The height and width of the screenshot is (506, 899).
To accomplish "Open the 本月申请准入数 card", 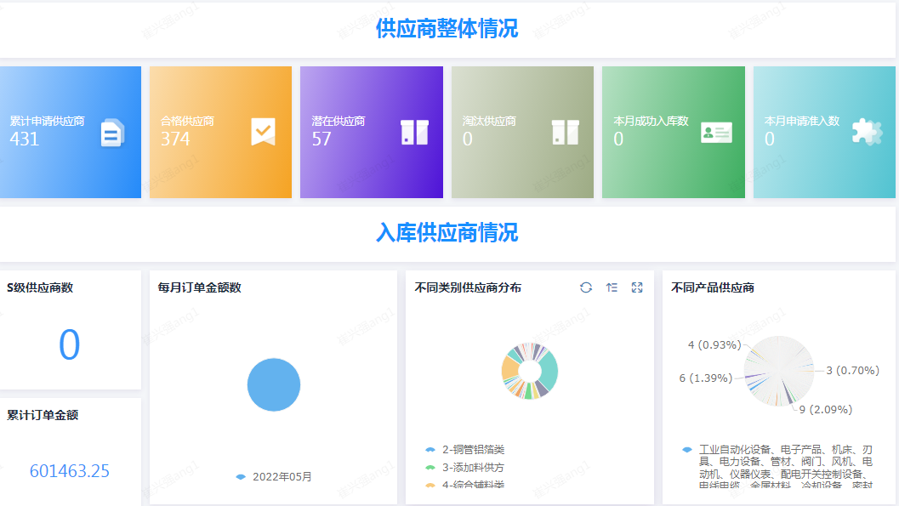I will tap(824, 133).
